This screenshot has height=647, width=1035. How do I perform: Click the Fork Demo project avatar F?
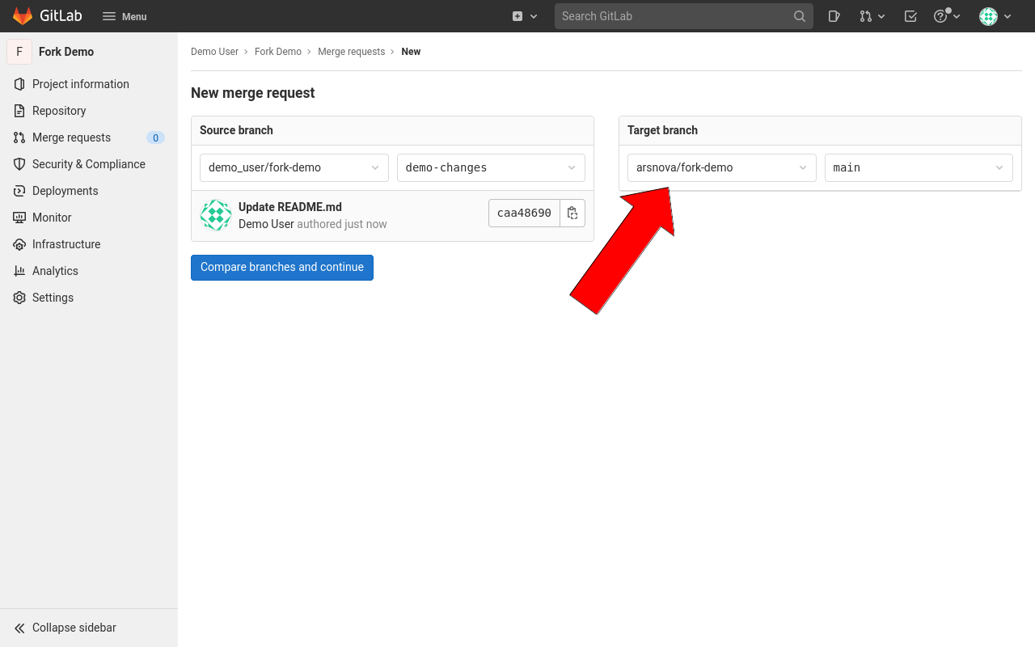click(19, 52)
